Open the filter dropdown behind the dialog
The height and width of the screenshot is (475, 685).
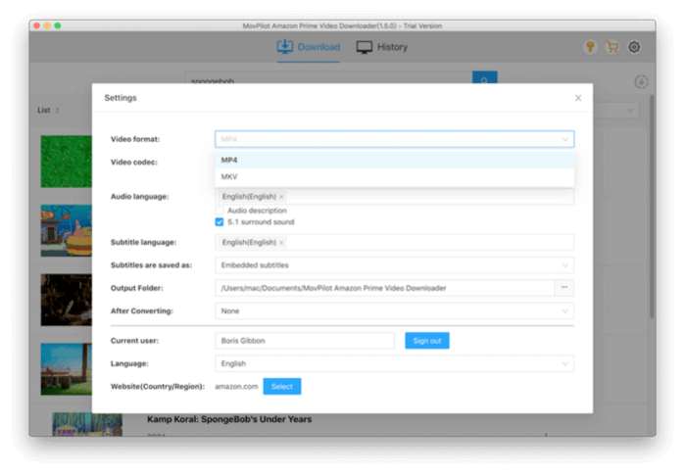pos(616,110)
